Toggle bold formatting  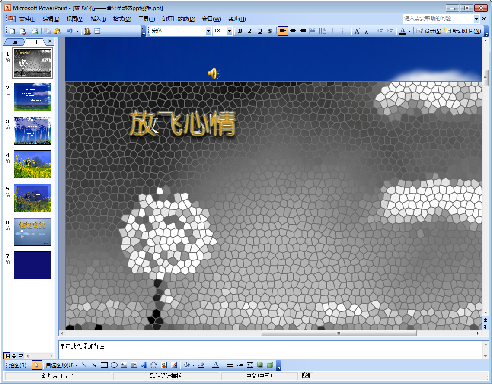click(240, 31)
